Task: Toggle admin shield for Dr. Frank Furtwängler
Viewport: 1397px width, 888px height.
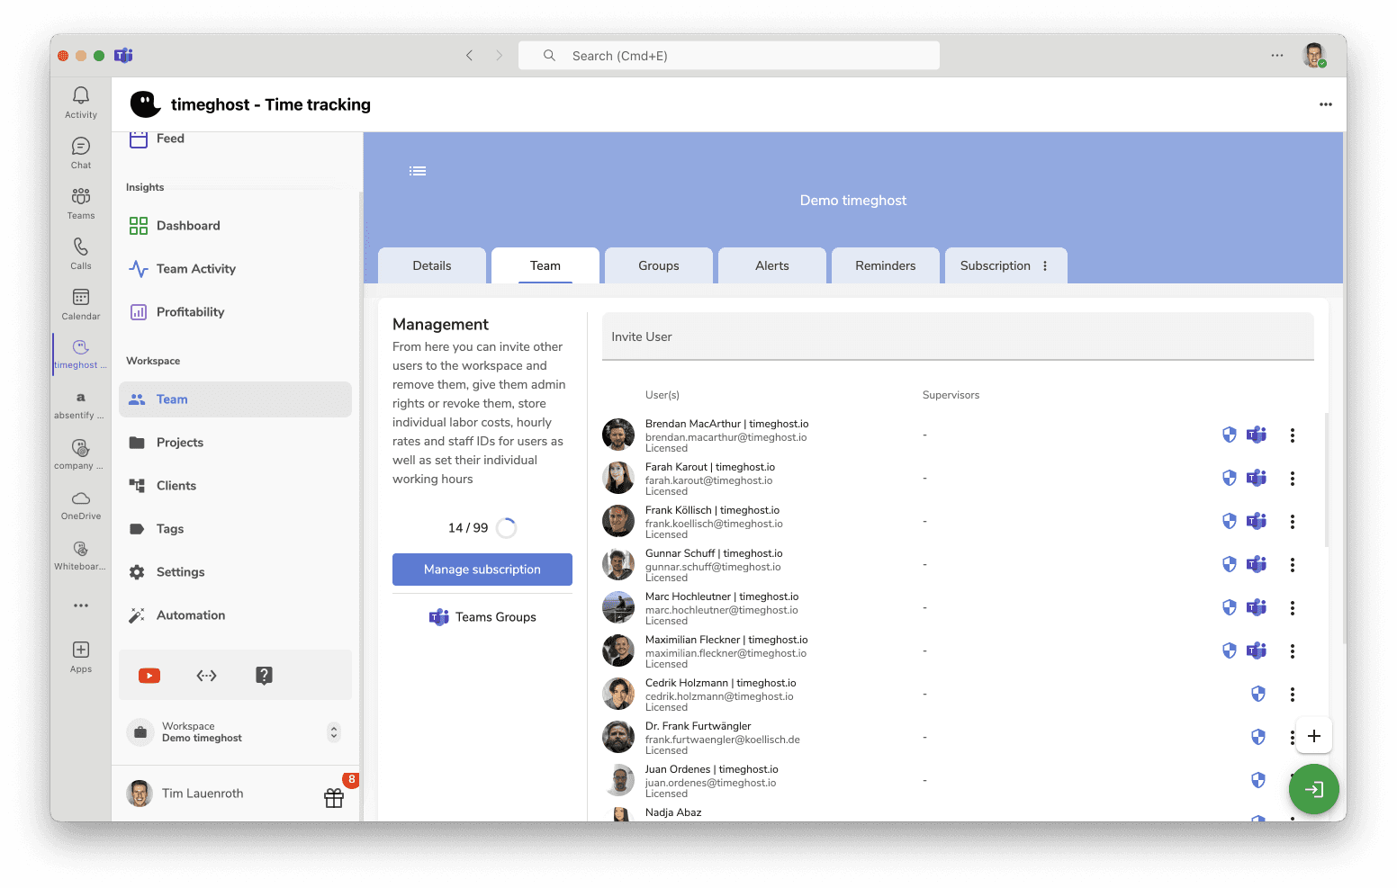Action: (x=1258, y=738)
